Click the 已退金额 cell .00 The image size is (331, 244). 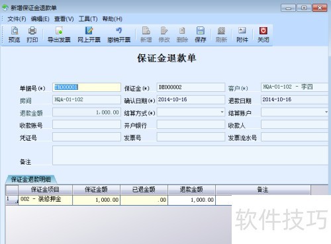coord(144,200)
